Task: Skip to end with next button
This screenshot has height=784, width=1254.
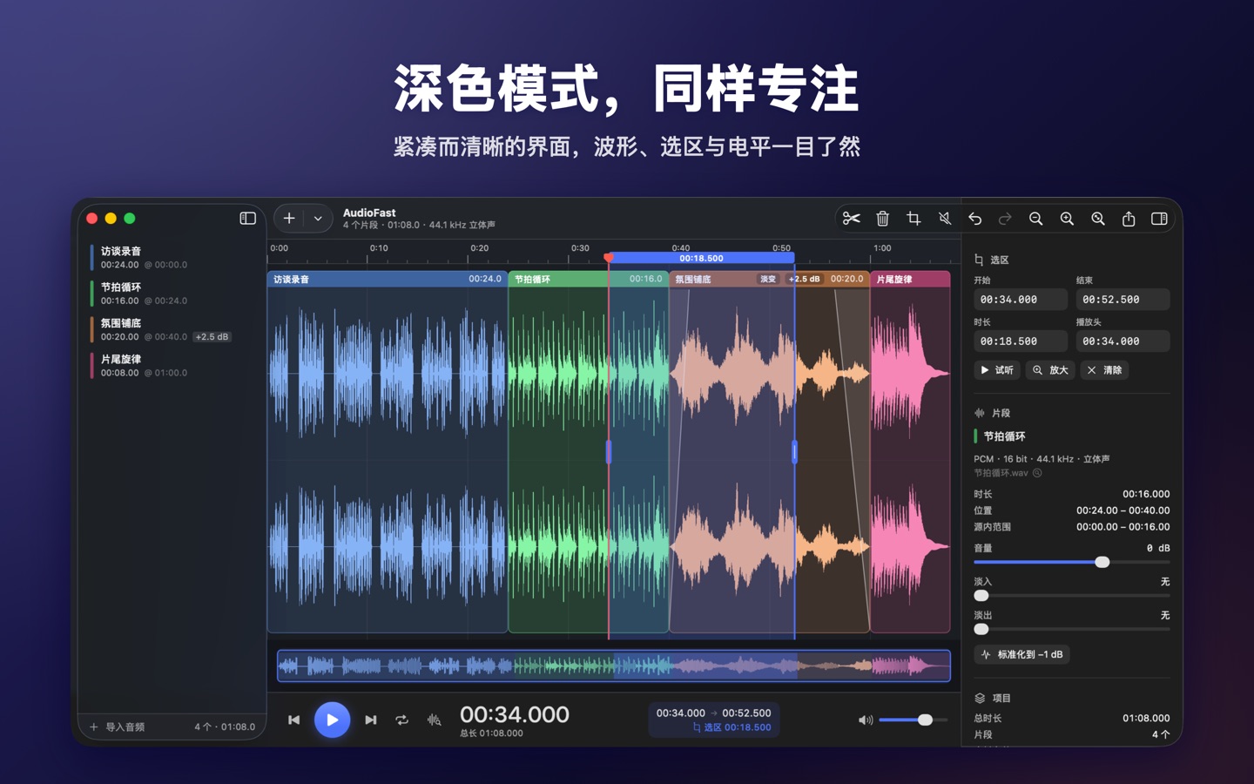Action: tap(370, 720)
